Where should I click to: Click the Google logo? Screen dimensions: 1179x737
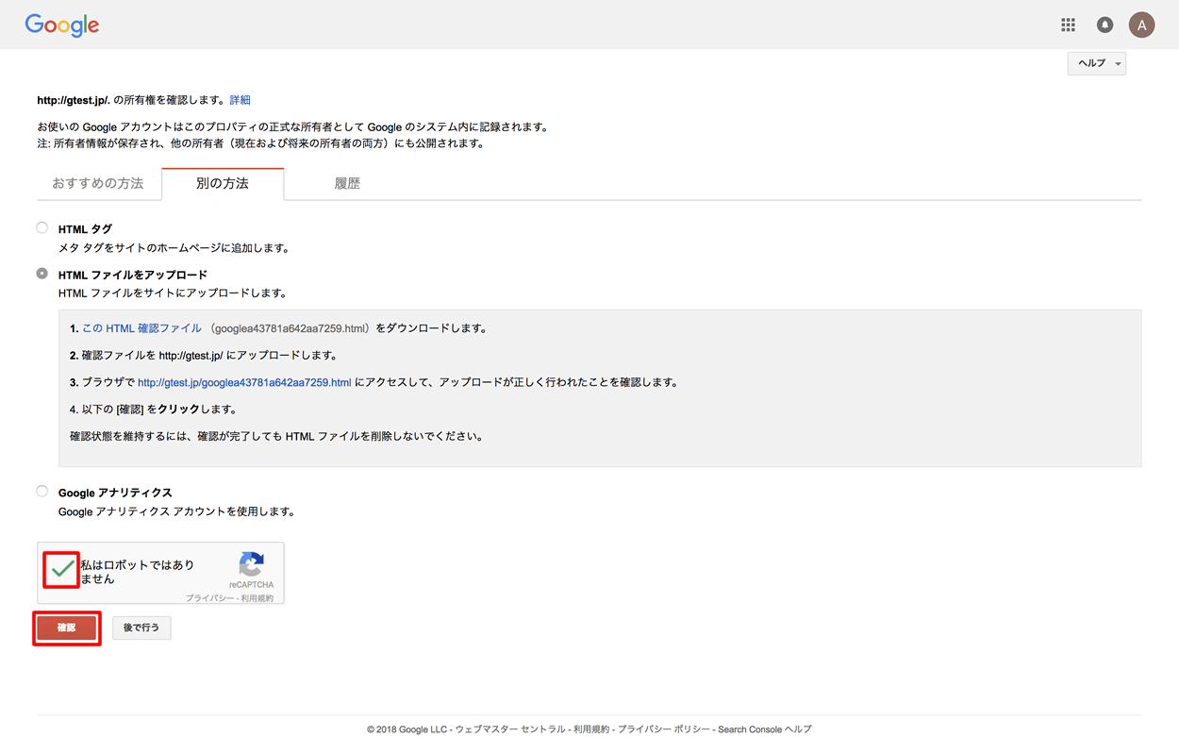(x=62, y=25)
